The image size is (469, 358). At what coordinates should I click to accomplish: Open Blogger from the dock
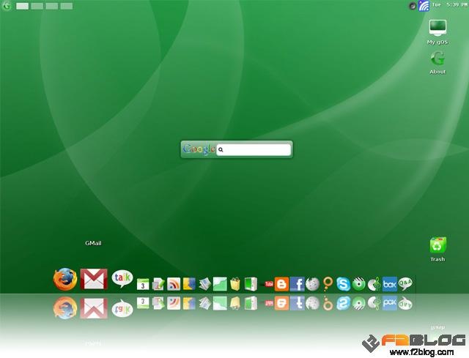coord(281,284)
